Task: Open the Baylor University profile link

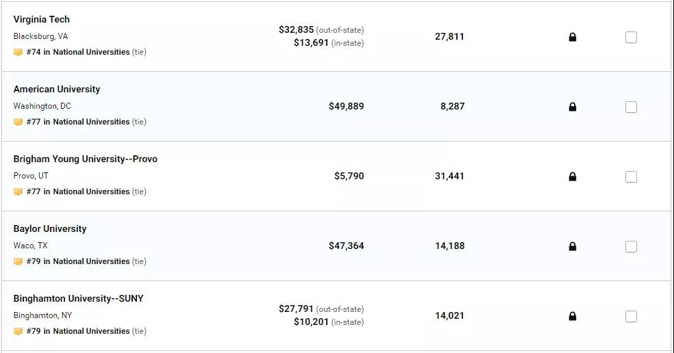Action: coord(50,229)
